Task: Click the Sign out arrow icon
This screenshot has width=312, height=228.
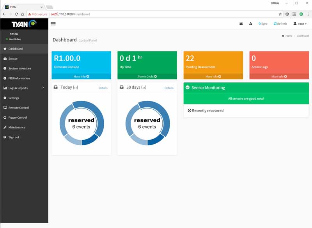Action: 5,137
